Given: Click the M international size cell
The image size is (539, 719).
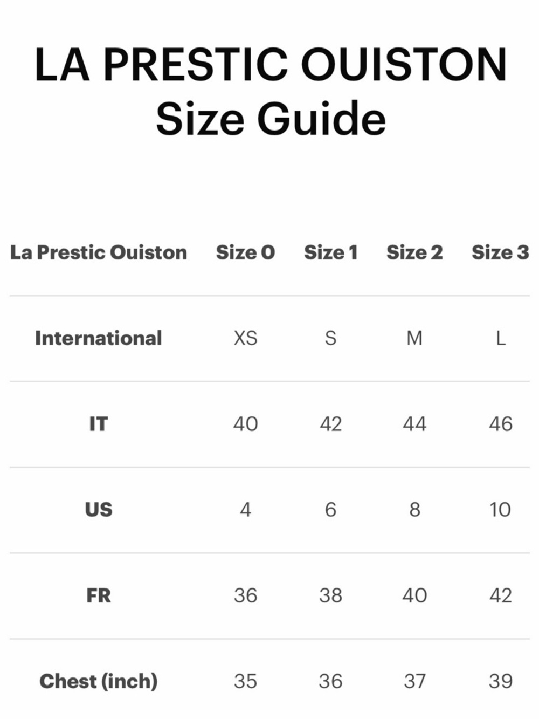Looking at the screenshot, I should (x=414, y=338).
